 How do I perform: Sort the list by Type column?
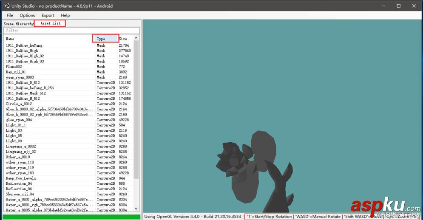[x=105, y=39]
